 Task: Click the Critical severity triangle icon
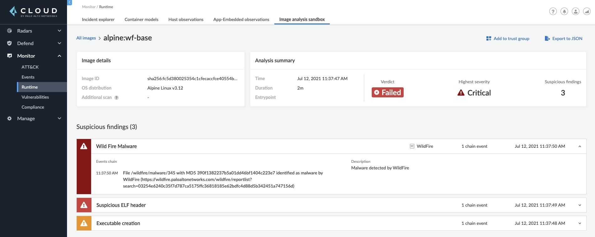tap(461, 93)
